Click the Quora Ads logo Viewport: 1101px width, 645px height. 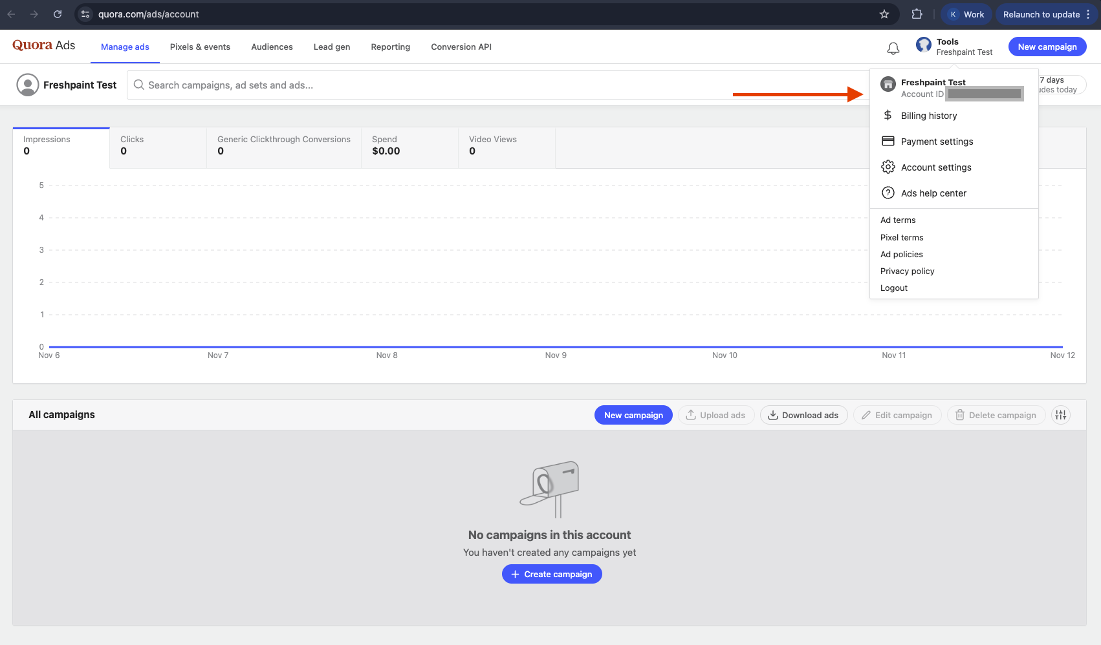pos(43,45)
